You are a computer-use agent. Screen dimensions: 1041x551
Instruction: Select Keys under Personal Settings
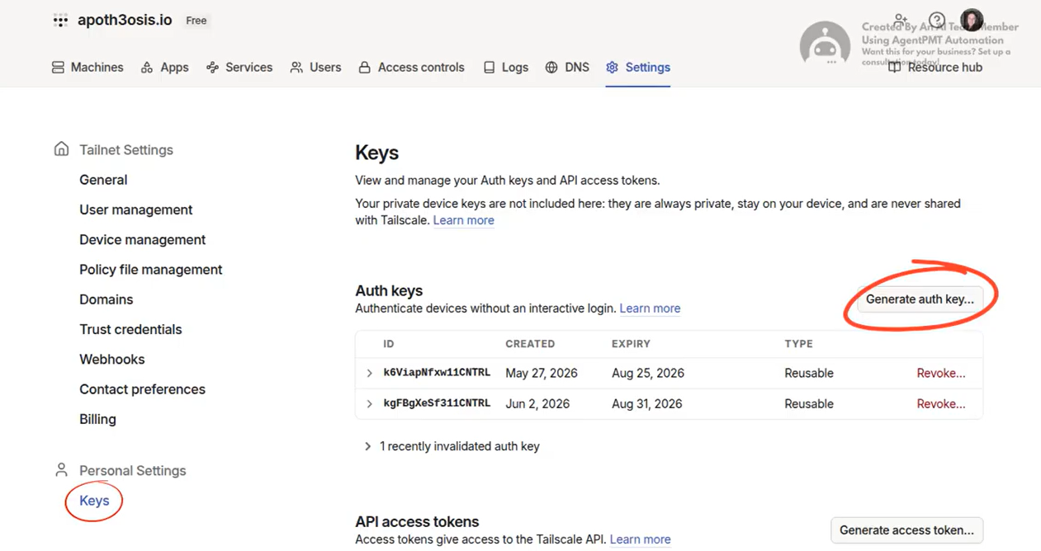click(x=94, y=501)
